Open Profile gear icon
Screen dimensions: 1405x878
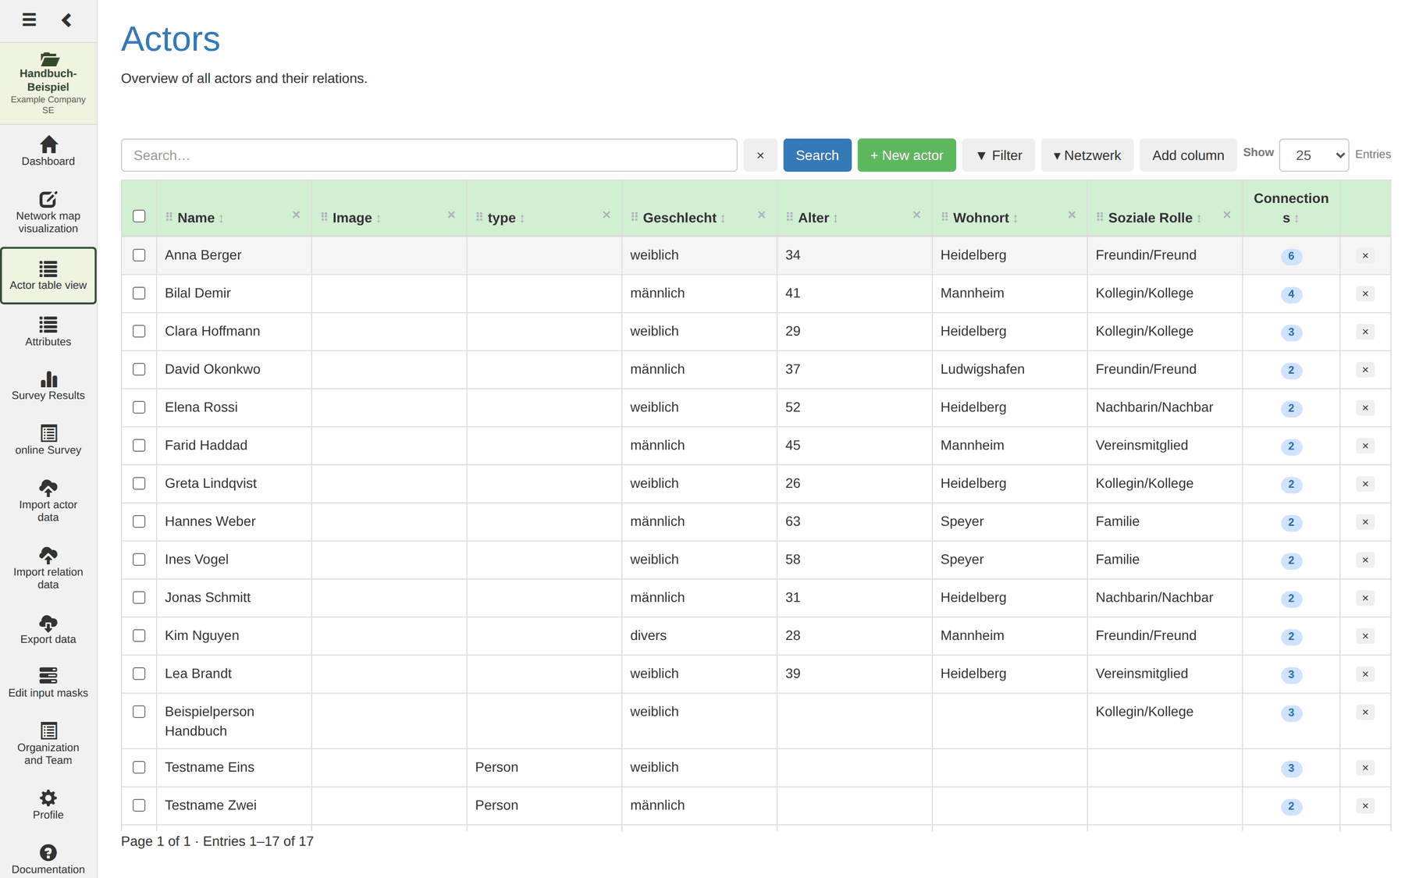pyautogui.click(x=48, y=798)
